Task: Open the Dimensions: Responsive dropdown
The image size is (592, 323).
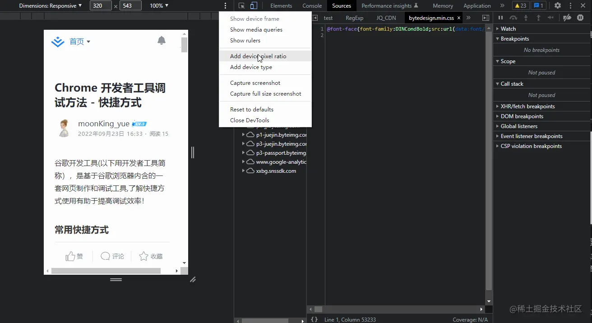Action: click(51, 6)
